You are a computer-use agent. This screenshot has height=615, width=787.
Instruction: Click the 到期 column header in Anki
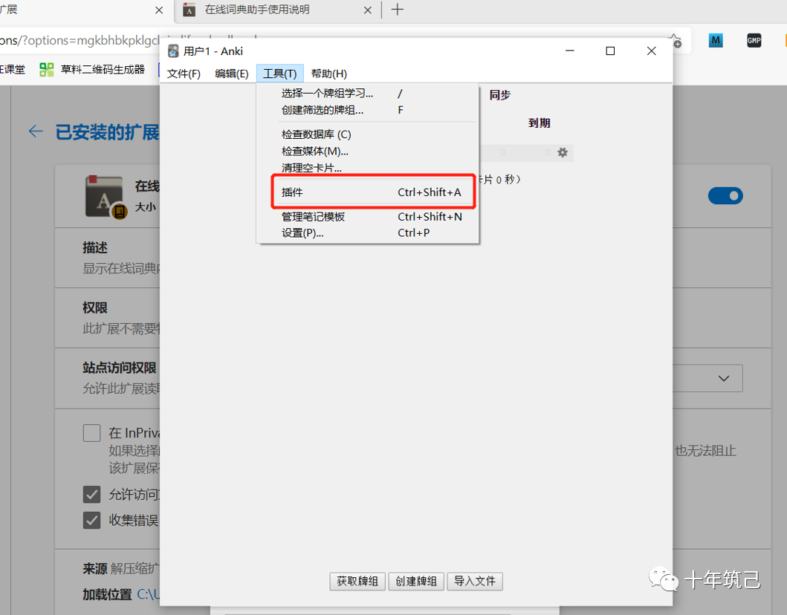[539, 123]
